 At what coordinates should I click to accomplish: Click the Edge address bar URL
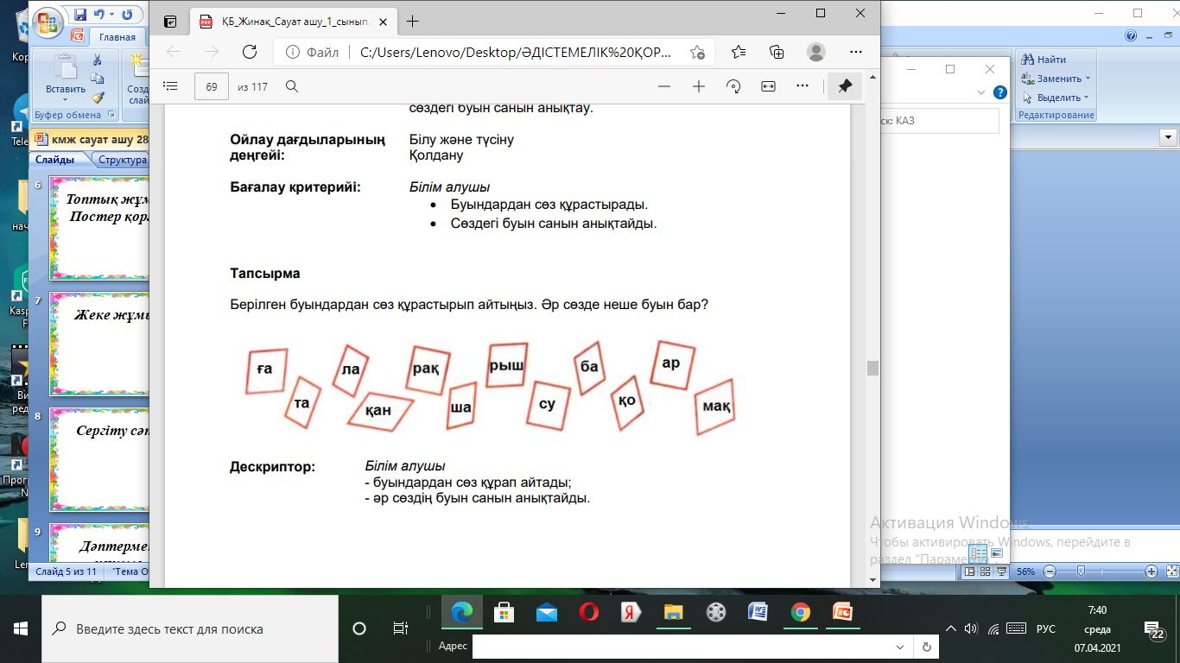[x=515, y=53]
